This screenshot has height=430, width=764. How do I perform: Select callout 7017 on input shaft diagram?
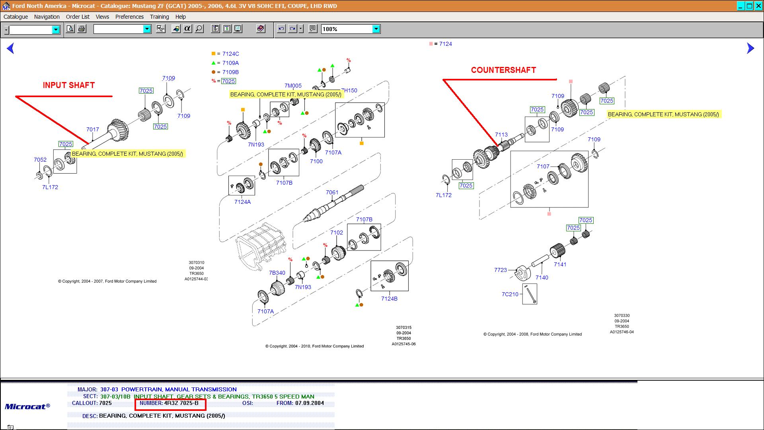coord(93,129)
